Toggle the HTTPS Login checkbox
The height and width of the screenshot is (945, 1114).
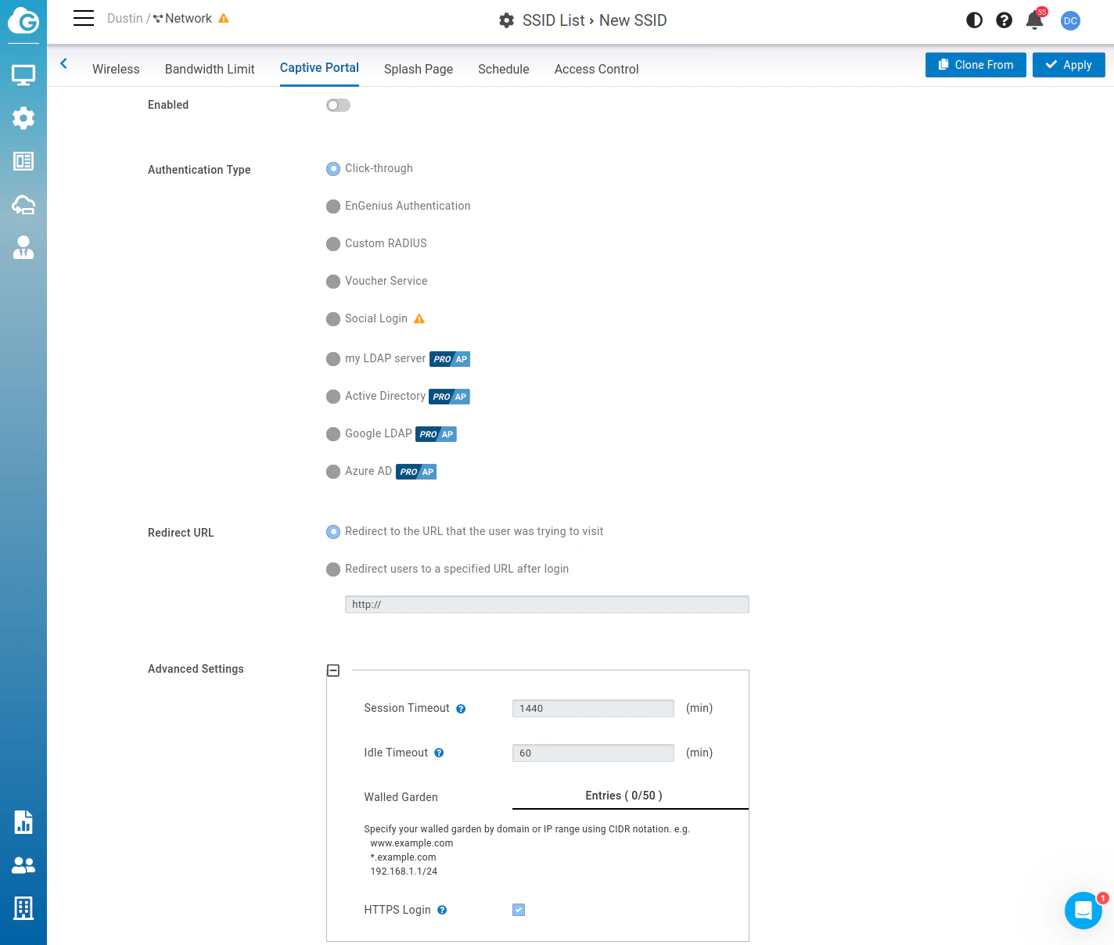coord(519,910)
